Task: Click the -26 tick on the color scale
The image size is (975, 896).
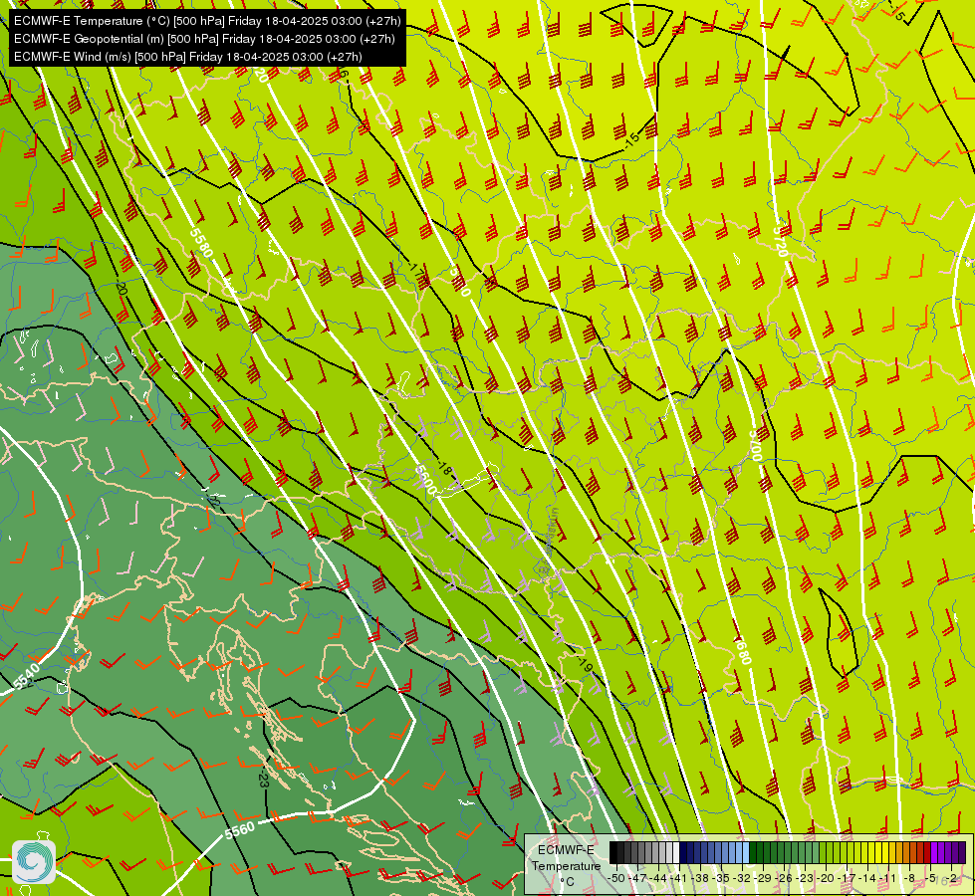Action: (x=784, y=878)
